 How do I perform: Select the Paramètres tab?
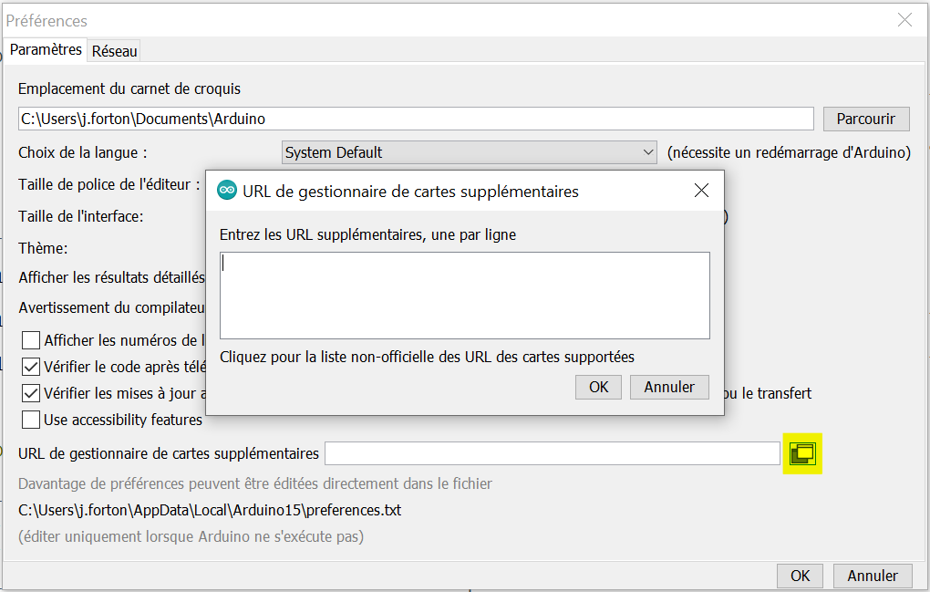pyautogui.click(x=46, y=50)
